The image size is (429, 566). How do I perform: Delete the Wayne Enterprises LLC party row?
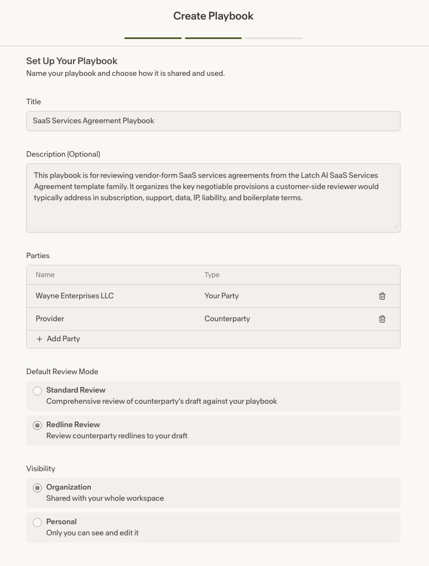point(382,296)
